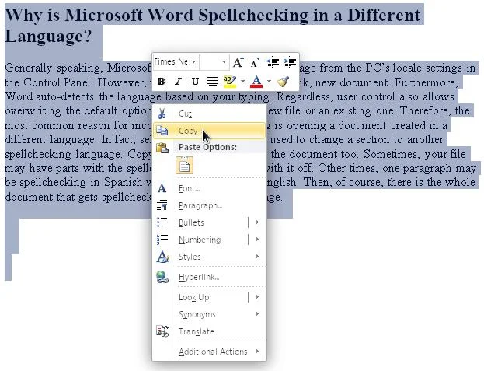This screenshot has height=371, width=484.
Task: Click the Bullets list icon
Action: point(162,222)
